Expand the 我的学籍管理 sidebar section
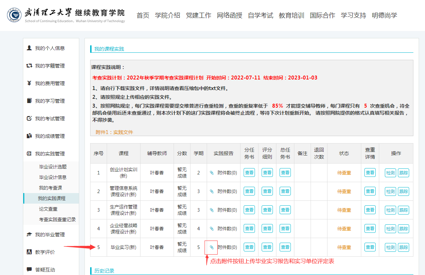 point(50,66)
